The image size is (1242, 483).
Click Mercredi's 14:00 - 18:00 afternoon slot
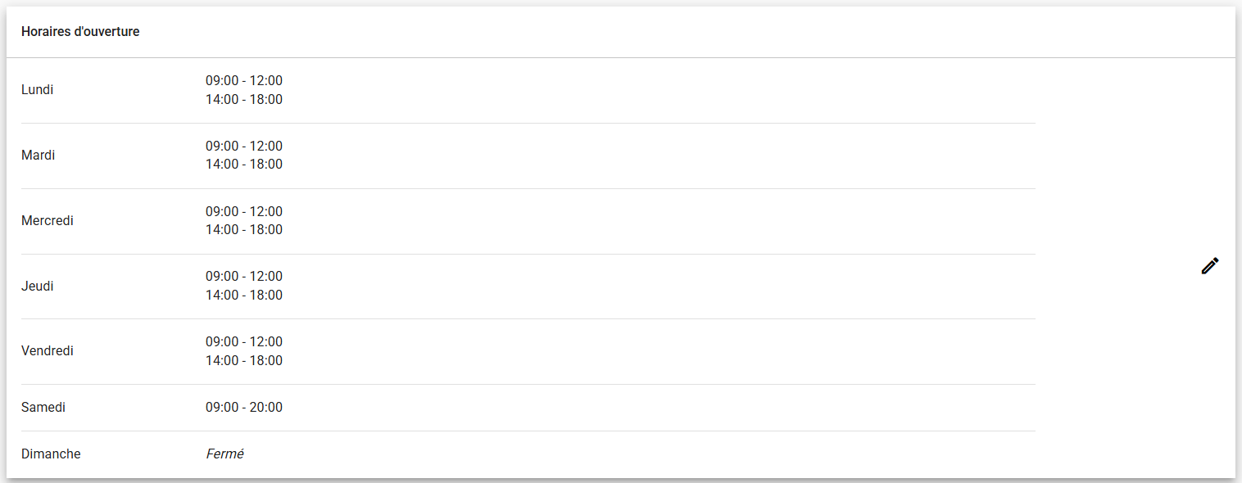(244, 230)
